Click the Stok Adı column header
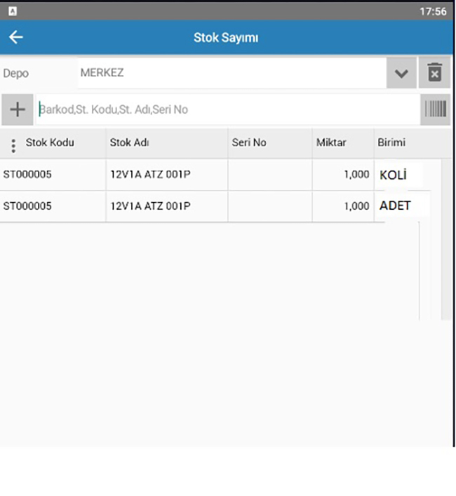Screen dimensions: 456x496 point(129,142)
